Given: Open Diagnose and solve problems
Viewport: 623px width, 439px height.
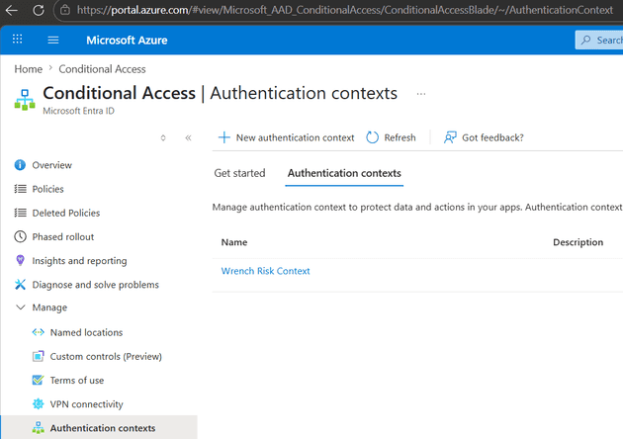Looking at the screenshot, I should 95,285.
